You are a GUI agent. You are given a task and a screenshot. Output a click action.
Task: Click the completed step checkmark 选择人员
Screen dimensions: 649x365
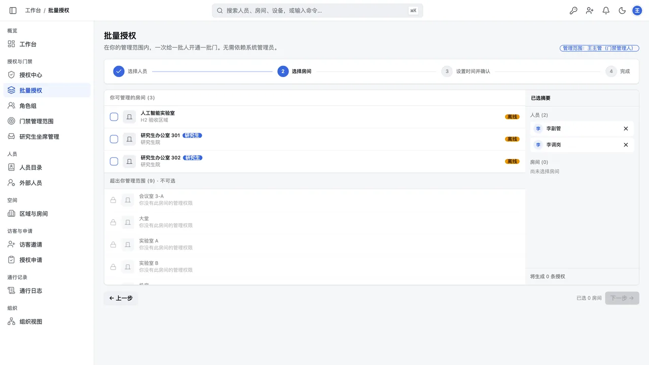pyautogui.click(x=119, y=71)
